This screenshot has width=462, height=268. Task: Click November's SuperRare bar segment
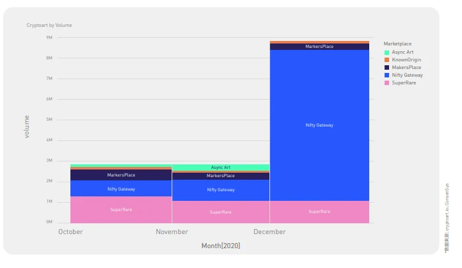pyautogui.click(x=220, y=212)
